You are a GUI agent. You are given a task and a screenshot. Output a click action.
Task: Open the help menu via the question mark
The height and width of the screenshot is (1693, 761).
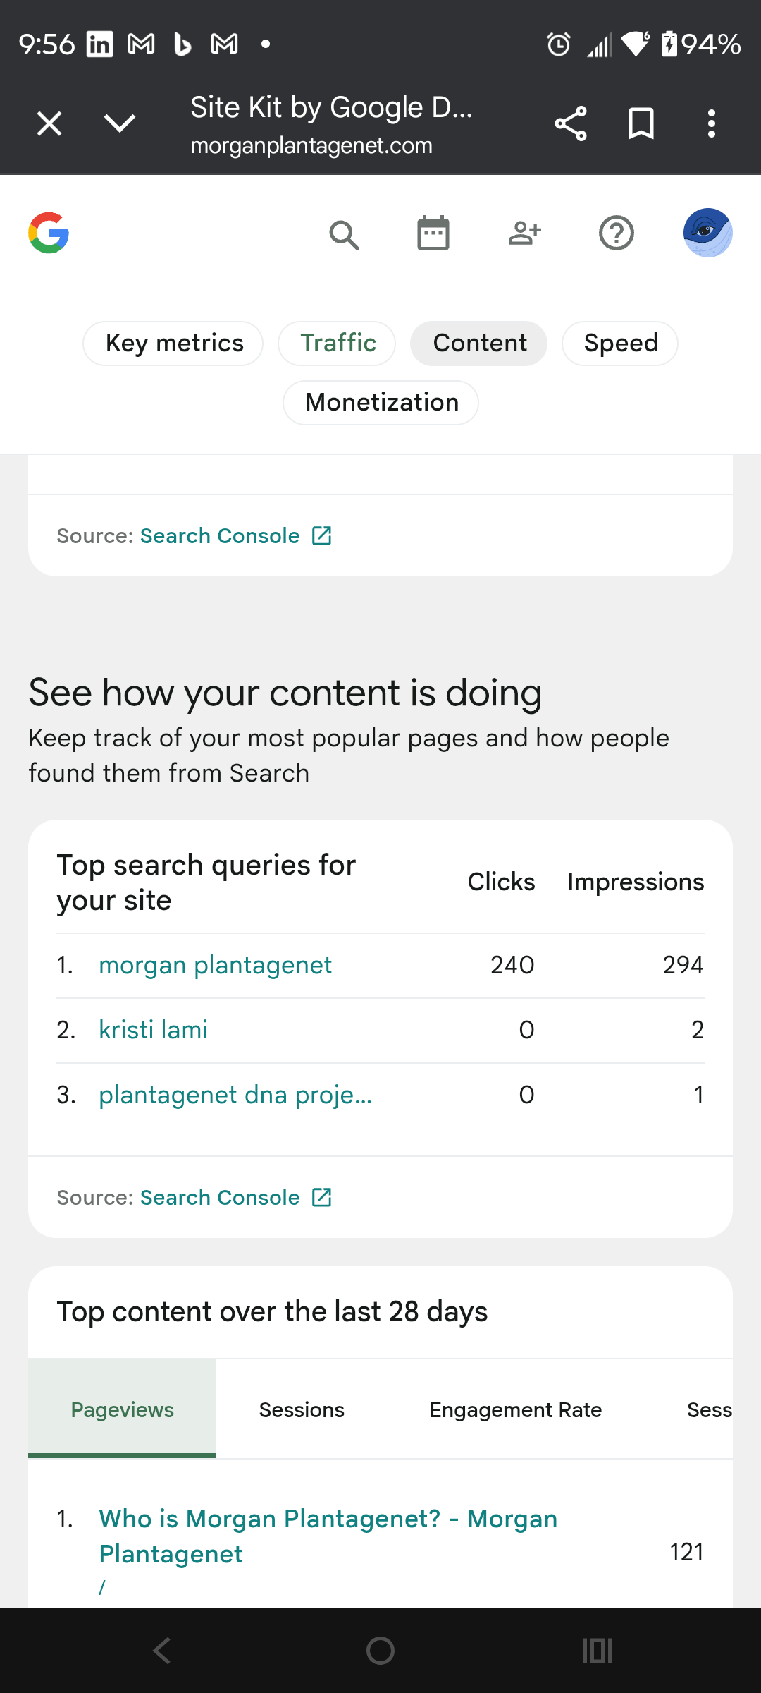click(x=616, y=233)
